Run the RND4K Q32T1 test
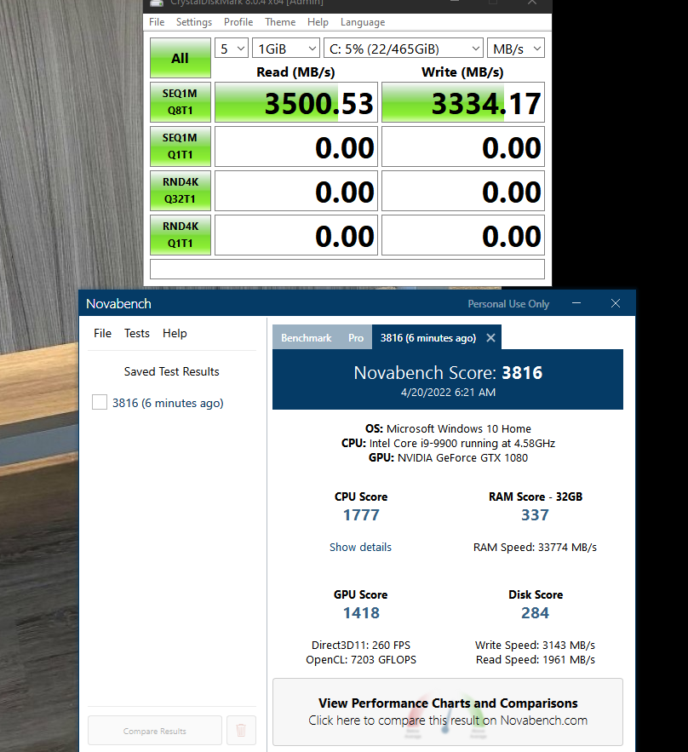Screen dimensions: 688x752 coord(181,191)
